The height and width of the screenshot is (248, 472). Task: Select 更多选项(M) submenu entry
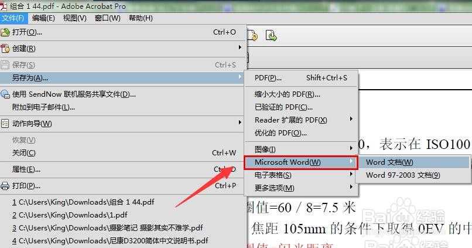coord(301,188)
